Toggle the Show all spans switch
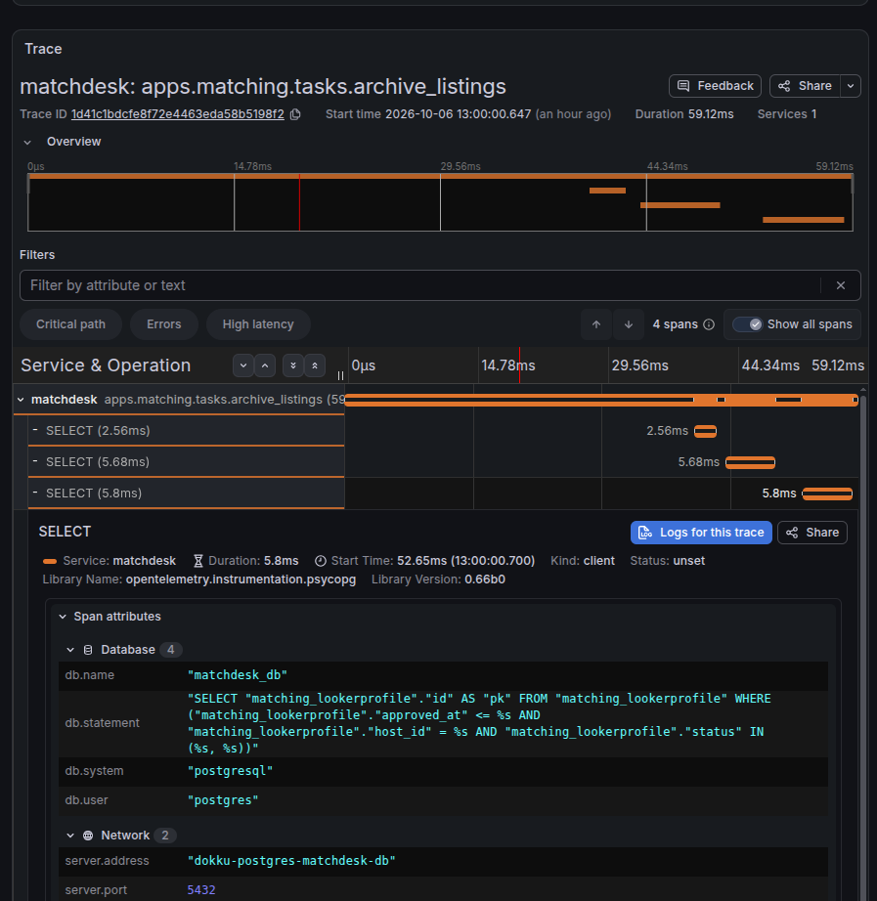This screenshot has height=901, width=877. 748,324
